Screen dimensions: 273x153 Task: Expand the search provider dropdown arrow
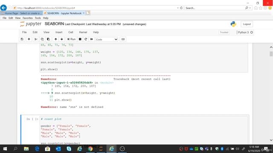[250, 8]
